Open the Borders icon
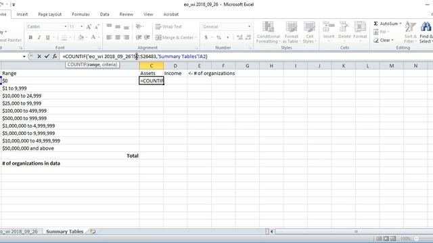This screenshot has height=243, width=433. 64,38
